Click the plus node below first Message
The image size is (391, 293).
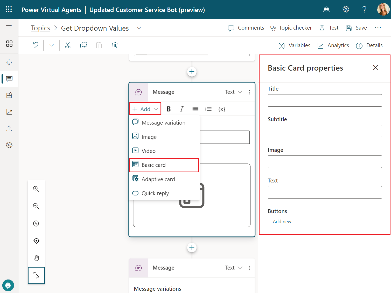coord(192,247)
